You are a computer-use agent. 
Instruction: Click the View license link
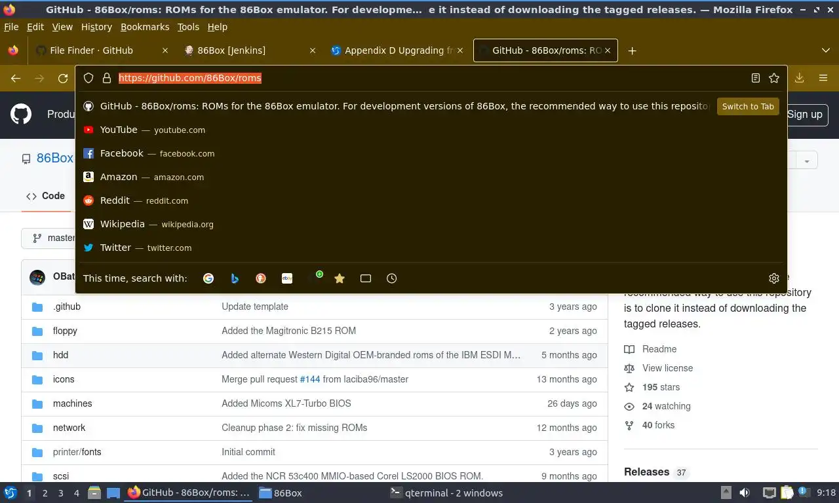click(x=667, y=368)
